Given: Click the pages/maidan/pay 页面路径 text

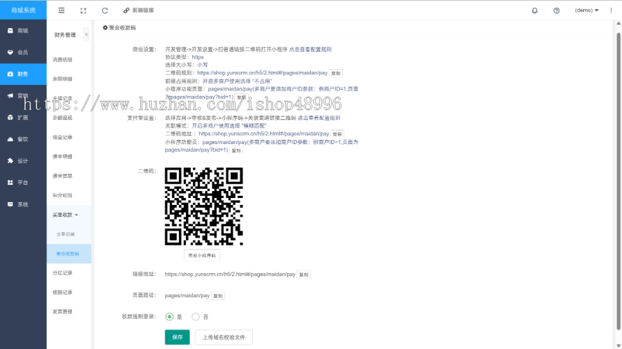Looking at the screenshot, I should pos(187,296).
